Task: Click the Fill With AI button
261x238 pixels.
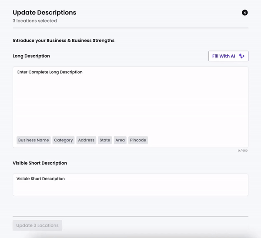Action: tap(228, 56)
